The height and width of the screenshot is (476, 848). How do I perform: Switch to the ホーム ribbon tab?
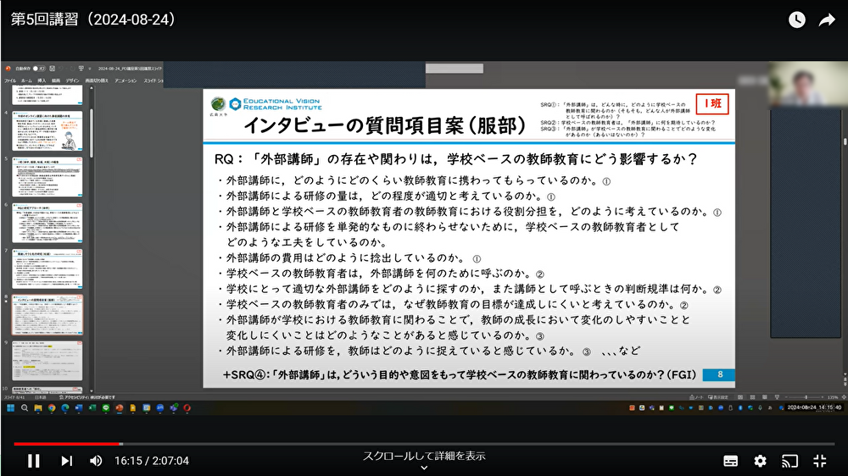(26, 81)
